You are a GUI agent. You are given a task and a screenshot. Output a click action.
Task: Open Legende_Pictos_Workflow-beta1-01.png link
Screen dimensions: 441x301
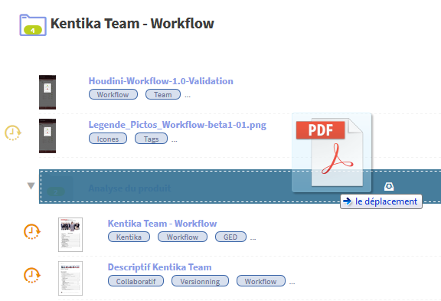pos(177,125)
